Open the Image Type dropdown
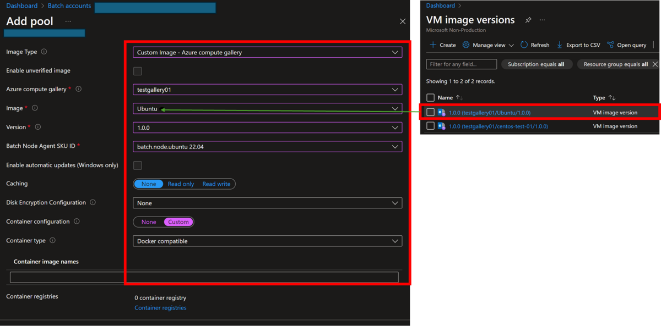Screen dimensions: 661x326 click(x=268, y=52)
